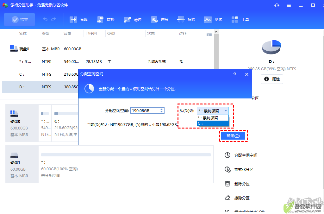Select the D: partition row
This screenshot has height=214, width=324.
coord(40,87)
